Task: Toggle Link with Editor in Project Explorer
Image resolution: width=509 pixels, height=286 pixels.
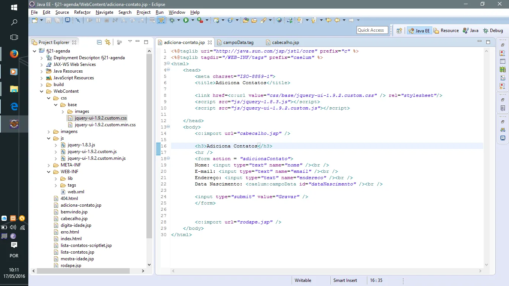Action: point(108,42)
